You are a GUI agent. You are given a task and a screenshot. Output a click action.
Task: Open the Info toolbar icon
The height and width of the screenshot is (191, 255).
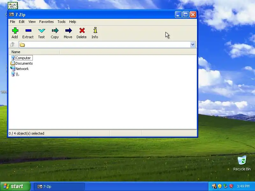(95, 30)
